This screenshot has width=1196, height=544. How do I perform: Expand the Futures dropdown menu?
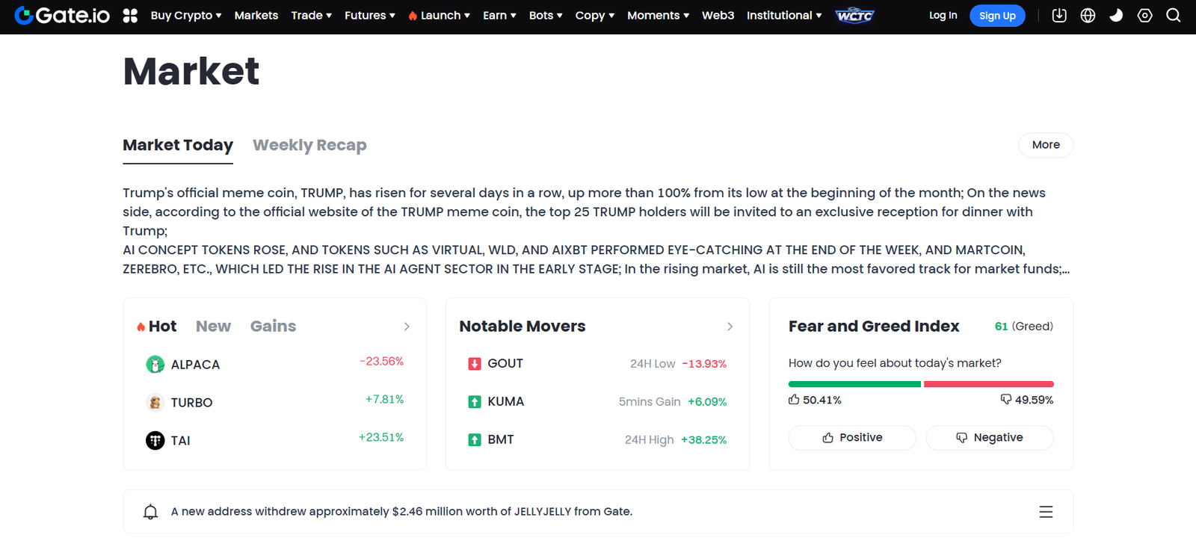tap(370, 15)
